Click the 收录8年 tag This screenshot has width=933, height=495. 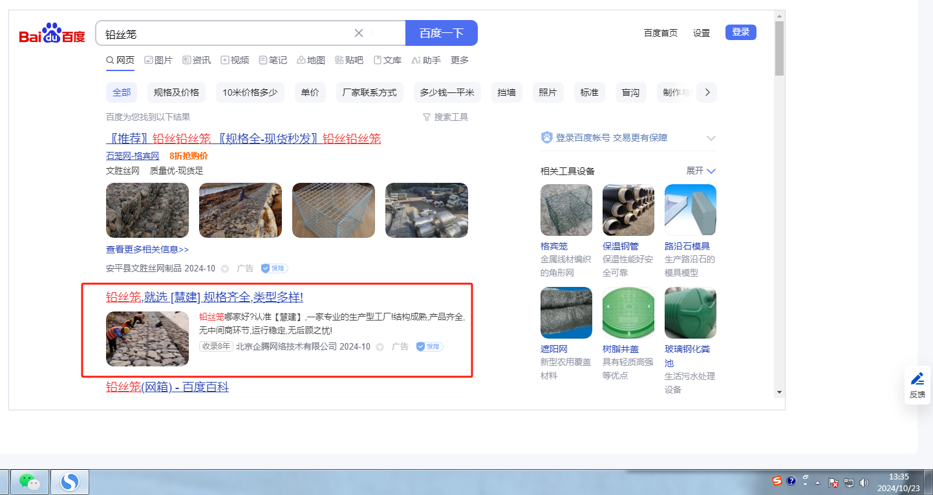(216, 346)
